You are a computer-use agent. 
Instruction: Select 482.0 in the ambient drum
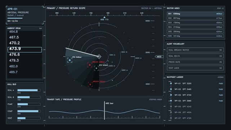(x=13, y=66)
